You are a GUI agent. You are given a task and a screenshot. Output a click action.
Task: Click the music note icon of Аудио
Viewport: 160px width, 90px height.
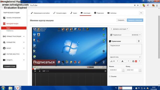pos(71,13)
